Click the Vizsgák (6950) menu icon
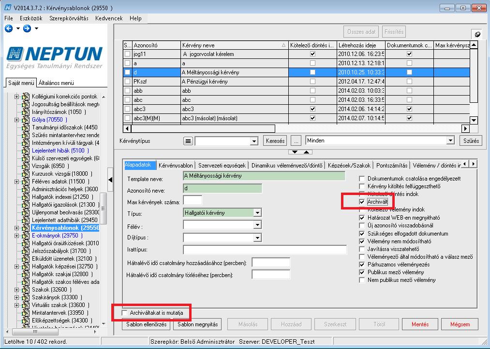 pos(26,166)
